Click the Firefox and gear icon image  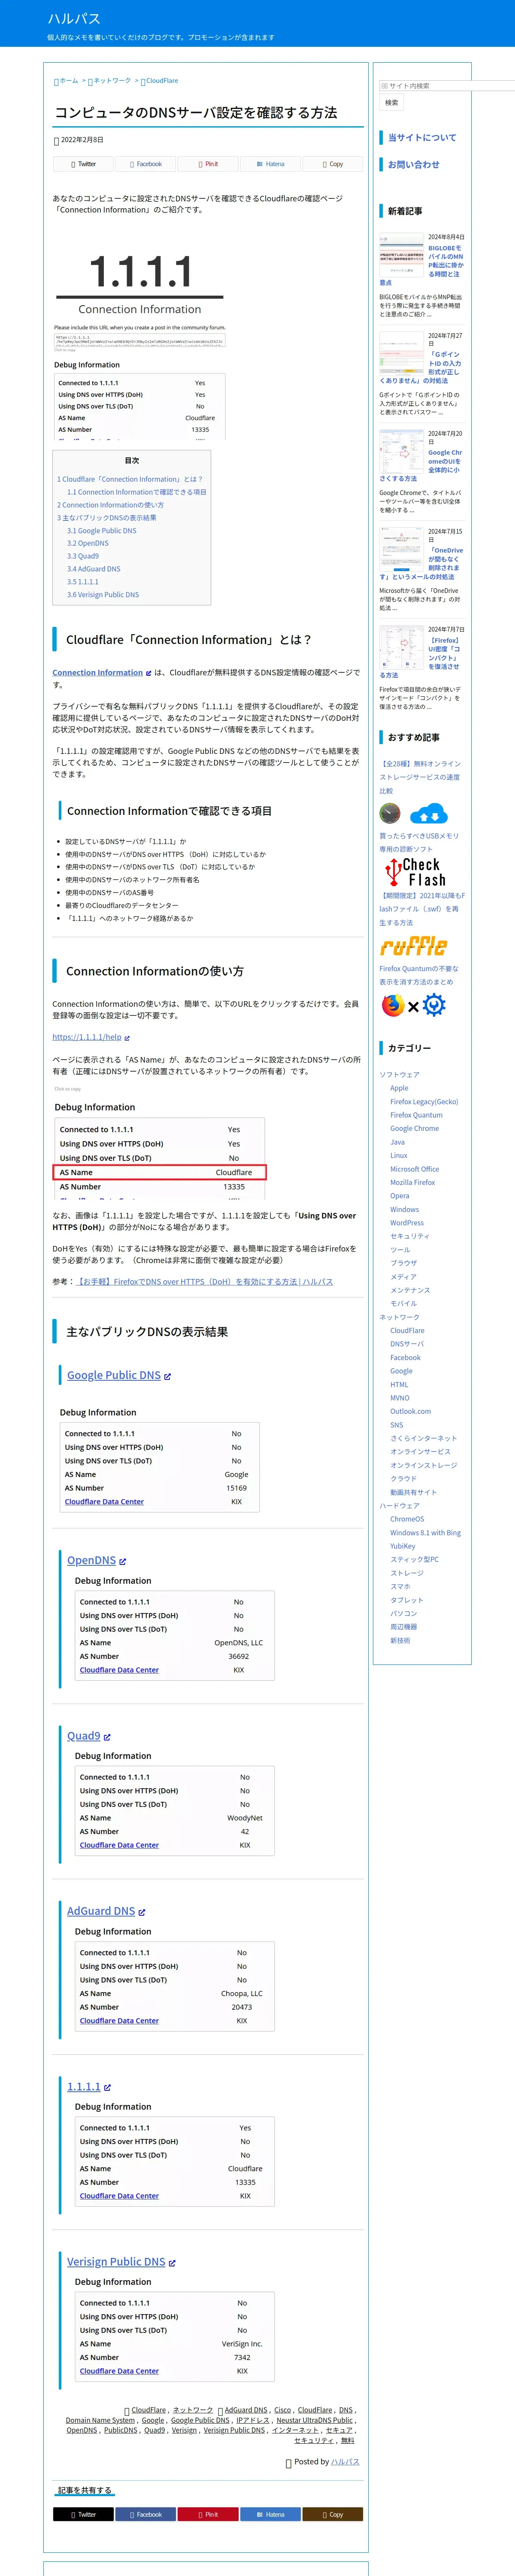point(413,1005)
